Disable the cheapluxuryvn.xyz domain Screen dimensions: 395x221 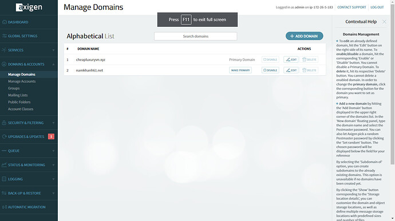click(x=270, y=59)
